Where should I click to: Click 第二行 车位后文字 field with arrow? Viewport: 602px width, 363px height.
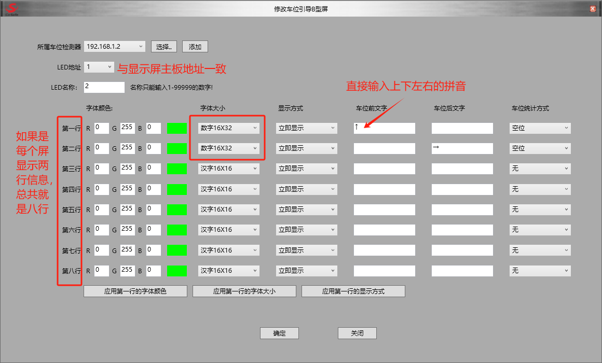(x=462, y=148)
